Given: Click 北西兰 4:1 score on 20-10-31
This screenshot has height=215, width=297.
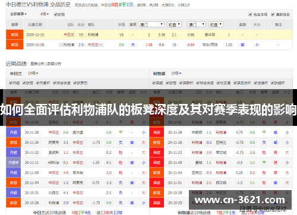Looking at the screenshot, I should 66,193.
